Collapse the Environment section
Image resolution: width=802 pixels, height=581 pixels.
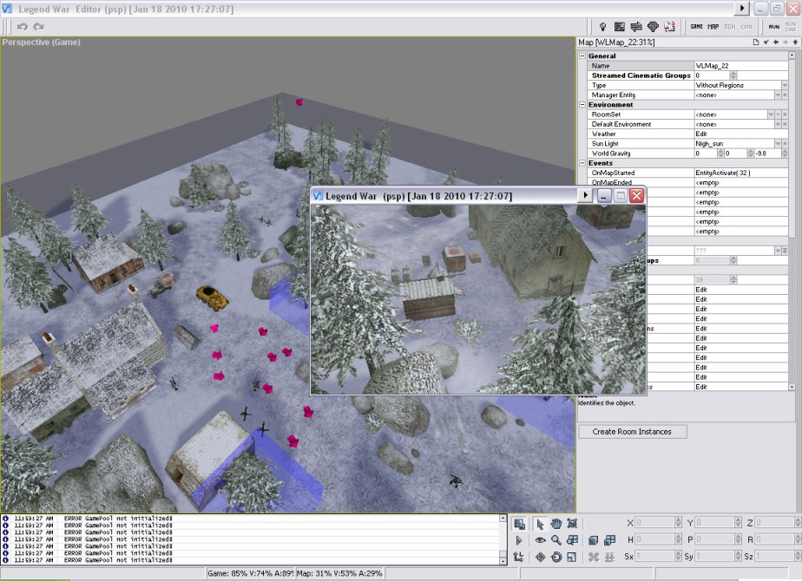[x=582, y=104]
